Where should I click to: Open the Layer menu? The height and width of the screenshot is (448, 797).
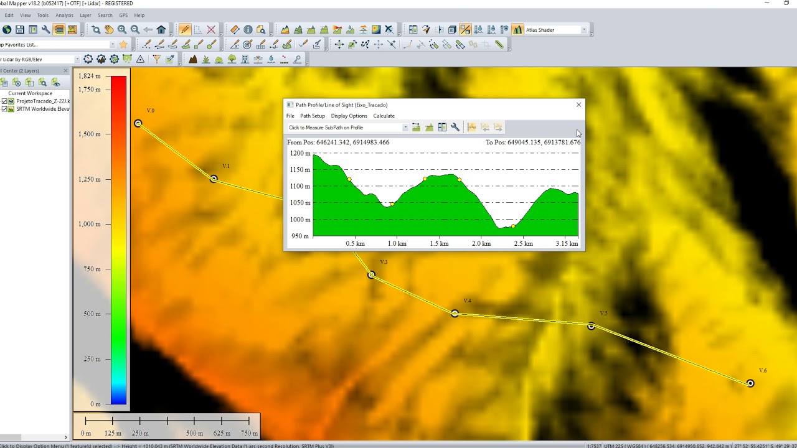point(85,15)
